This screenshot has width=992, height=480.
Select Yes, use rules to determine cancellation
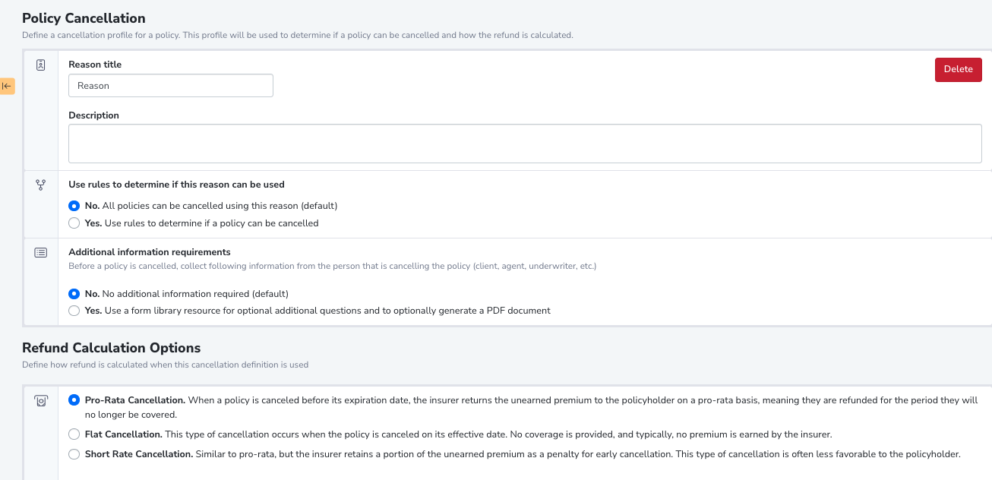tap(74, 223)
